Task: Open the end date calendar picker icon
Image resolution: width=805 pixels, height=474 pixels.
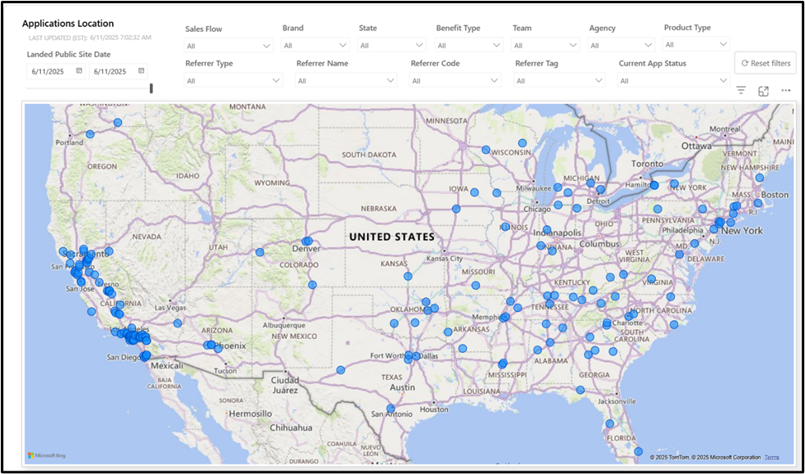Action: [x=141, y=70]
